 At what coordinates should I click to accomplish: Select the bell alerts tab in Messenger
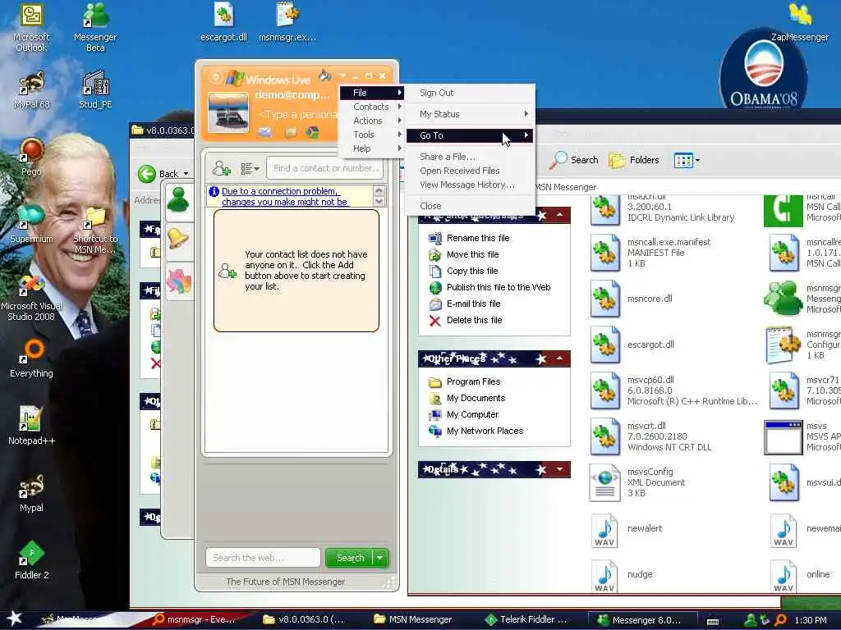click(178, 240)
